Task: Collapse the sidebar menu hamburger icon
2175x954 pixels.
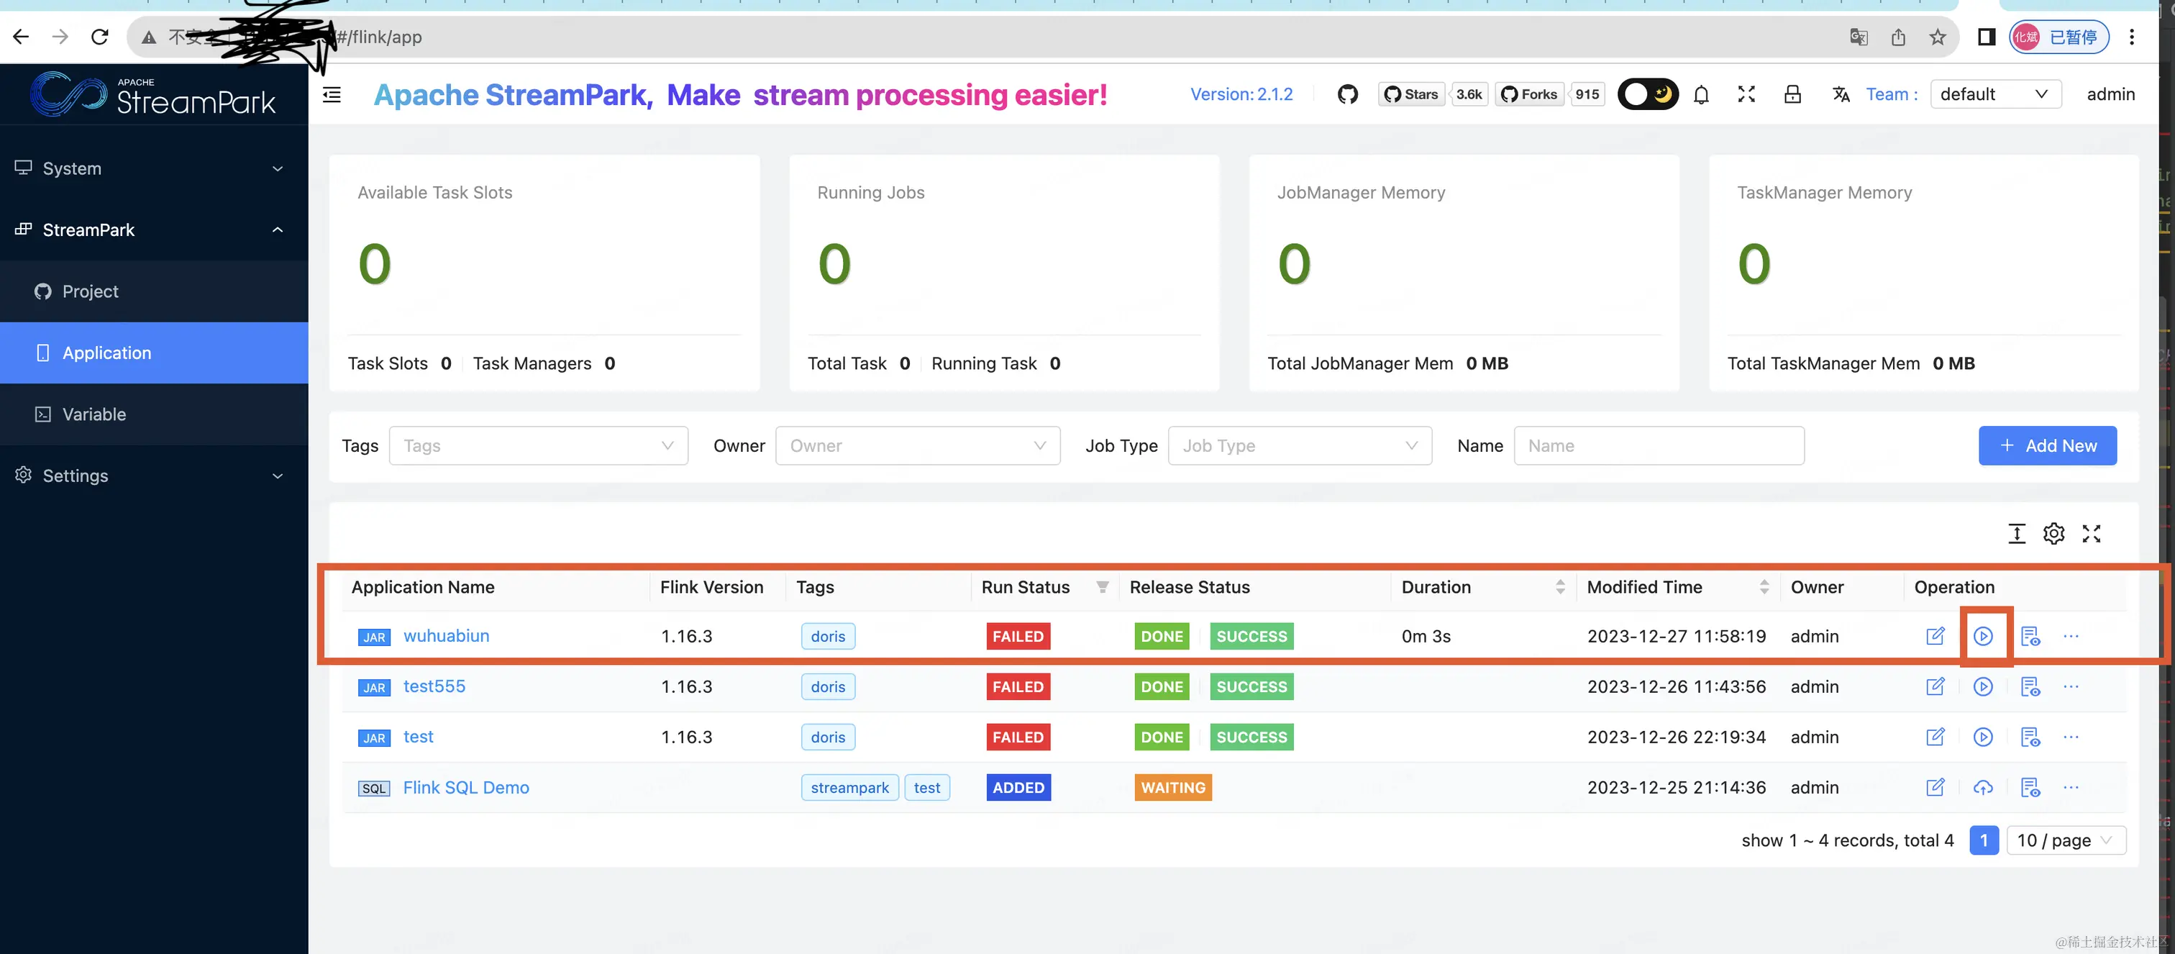Action: point(332,94)
